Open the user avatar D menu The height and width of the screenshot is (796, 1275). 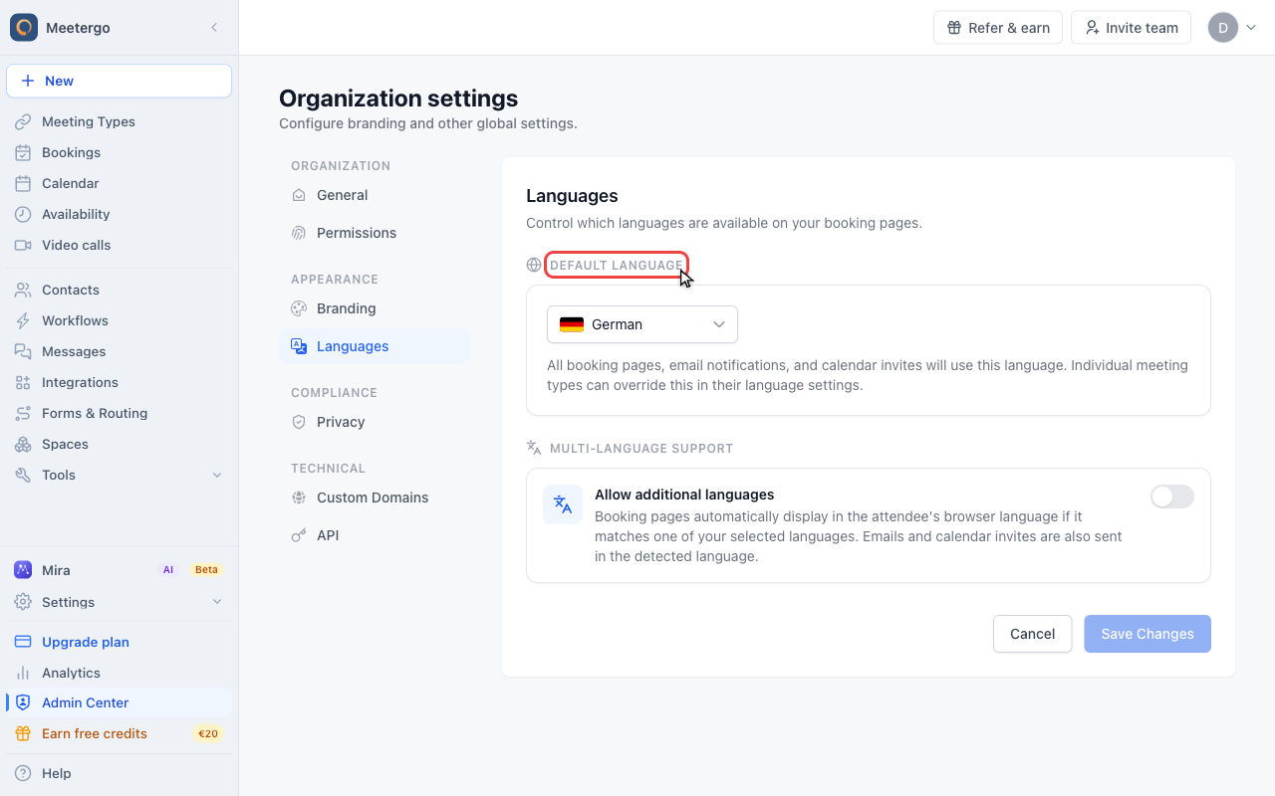(1233, 28)
